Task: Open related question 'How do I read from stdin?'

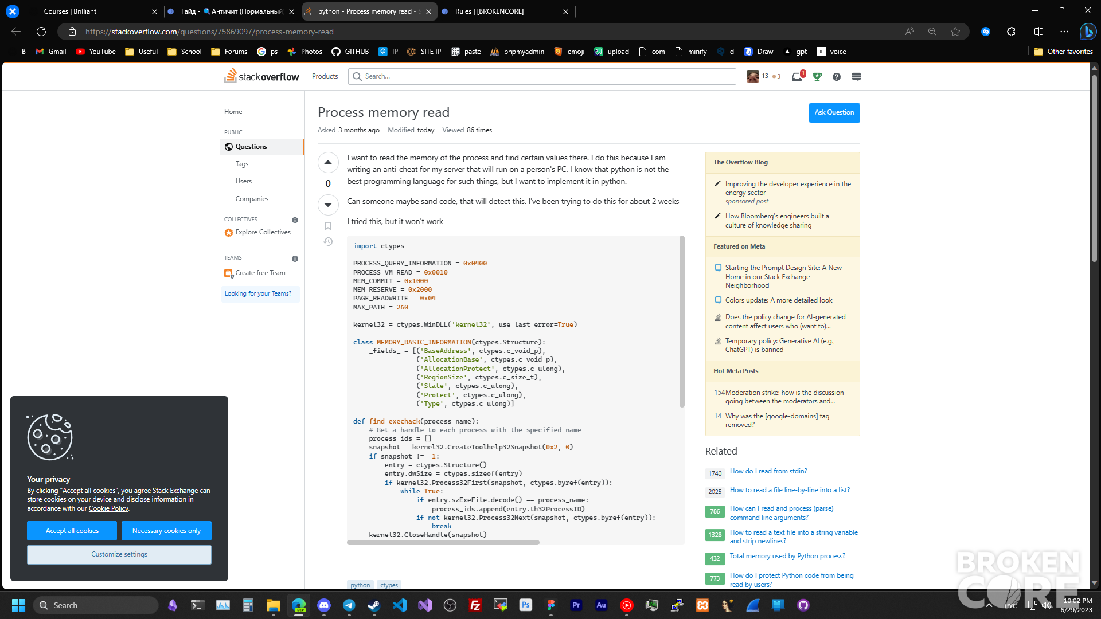Action: click(768, 471)
